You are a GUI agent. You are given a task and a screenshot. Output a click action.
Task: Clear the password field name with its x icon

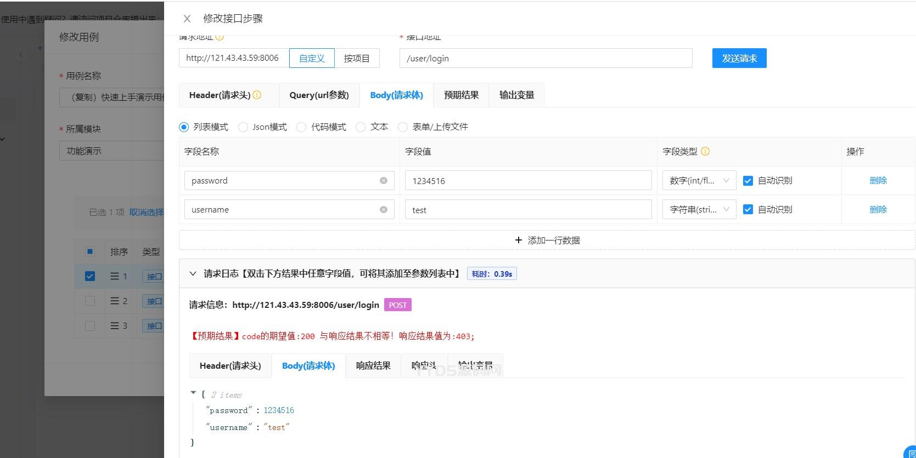[x=384, y=181]
